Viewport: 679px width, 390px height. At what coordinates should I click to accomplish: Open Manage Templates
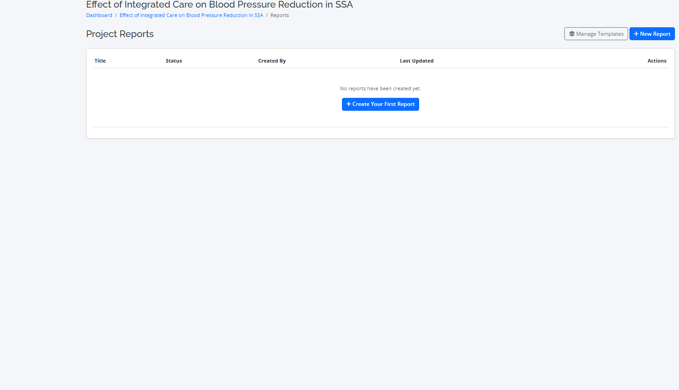point(596,34)
